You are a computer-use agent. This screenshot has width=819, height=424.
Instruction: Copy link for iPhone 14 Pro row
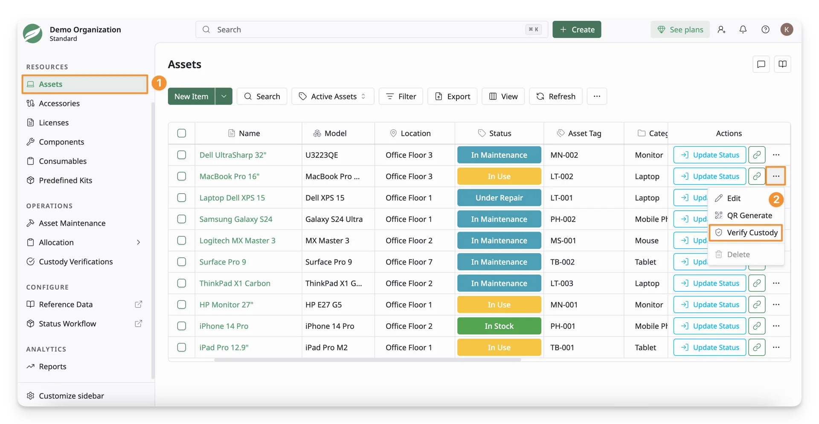[x=757, y=326]
